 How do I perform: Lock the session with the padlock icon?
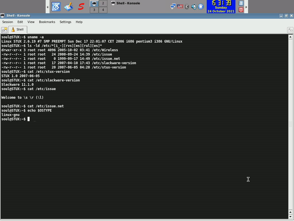[x=241, y=3]
